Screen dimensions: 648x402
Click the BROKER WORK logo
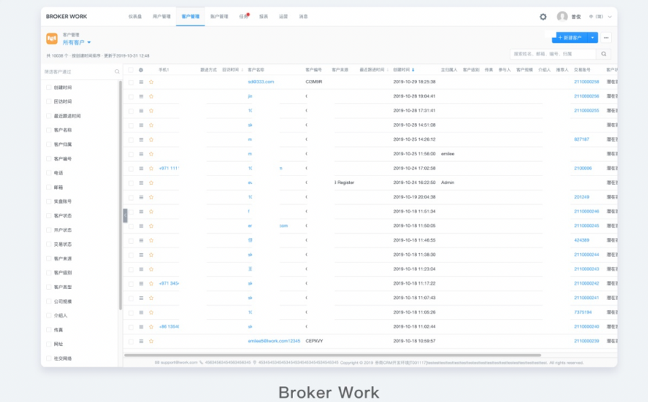[x=66, y=17]
